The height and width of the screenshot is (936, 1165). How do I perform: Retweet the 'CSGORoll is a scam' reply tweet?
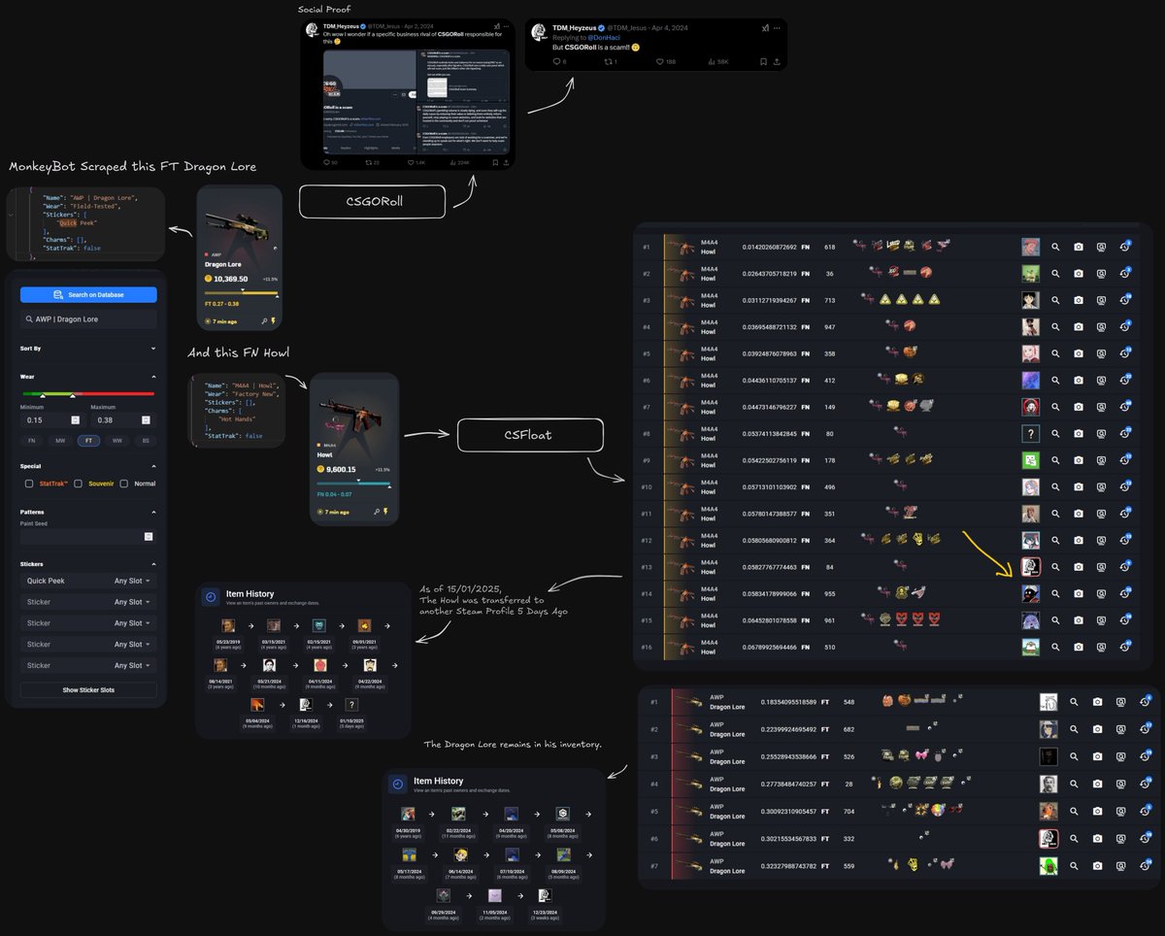coord(608,61)
